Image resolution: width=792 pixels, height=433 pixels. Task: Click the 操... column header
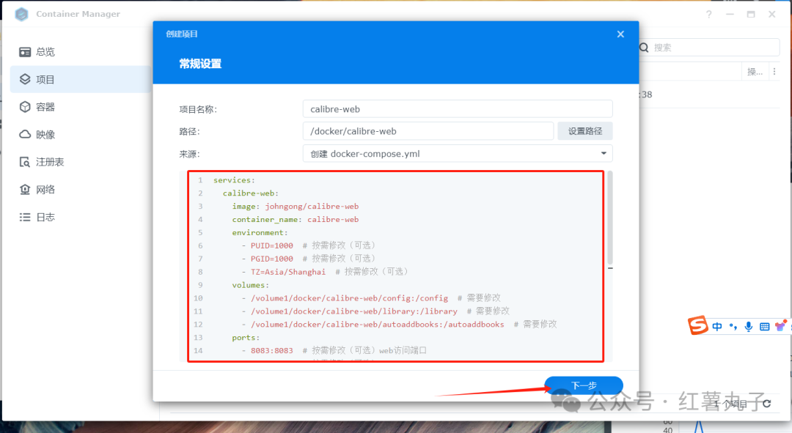coord(755,72)
